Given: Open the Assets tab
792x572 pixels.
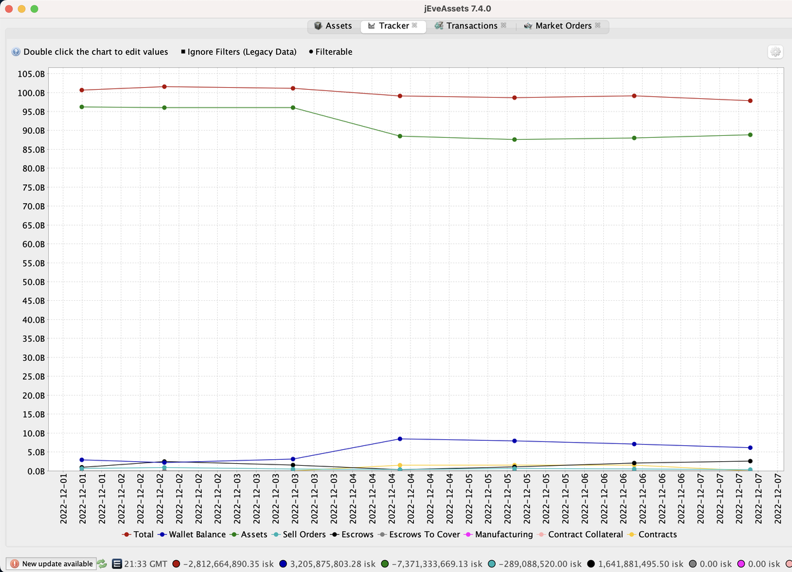Looking at the screenshot, I should coord(333,26).
